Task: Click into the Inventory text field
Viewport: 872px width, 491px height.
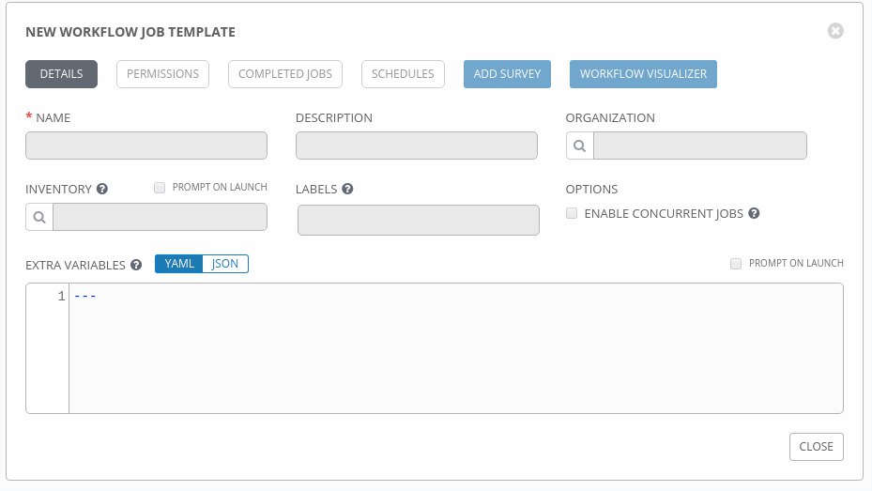Action: (x=161, y=217)
